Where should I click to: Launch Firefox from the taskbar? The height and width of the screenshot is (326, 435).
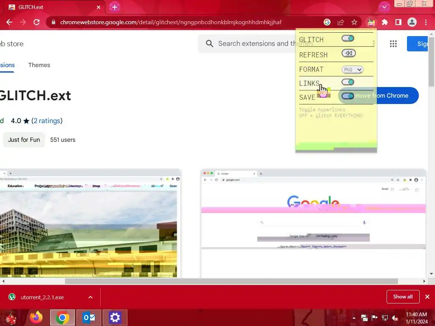coord(36,318)
